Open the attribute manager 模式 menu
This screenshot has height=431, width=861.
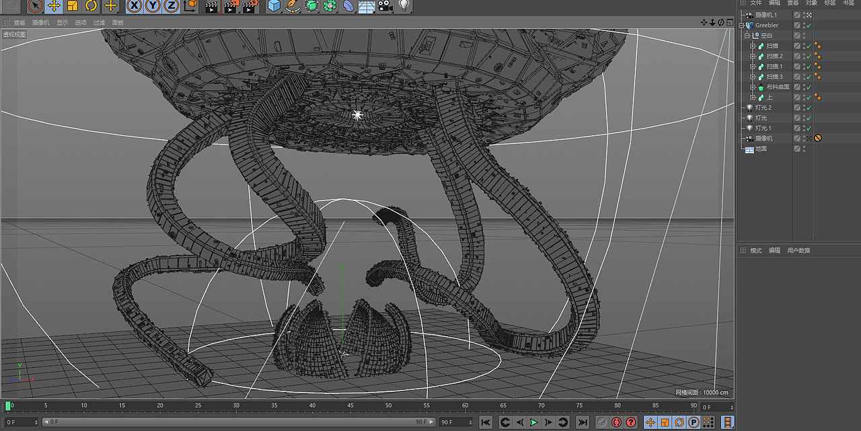pos(756,250)
